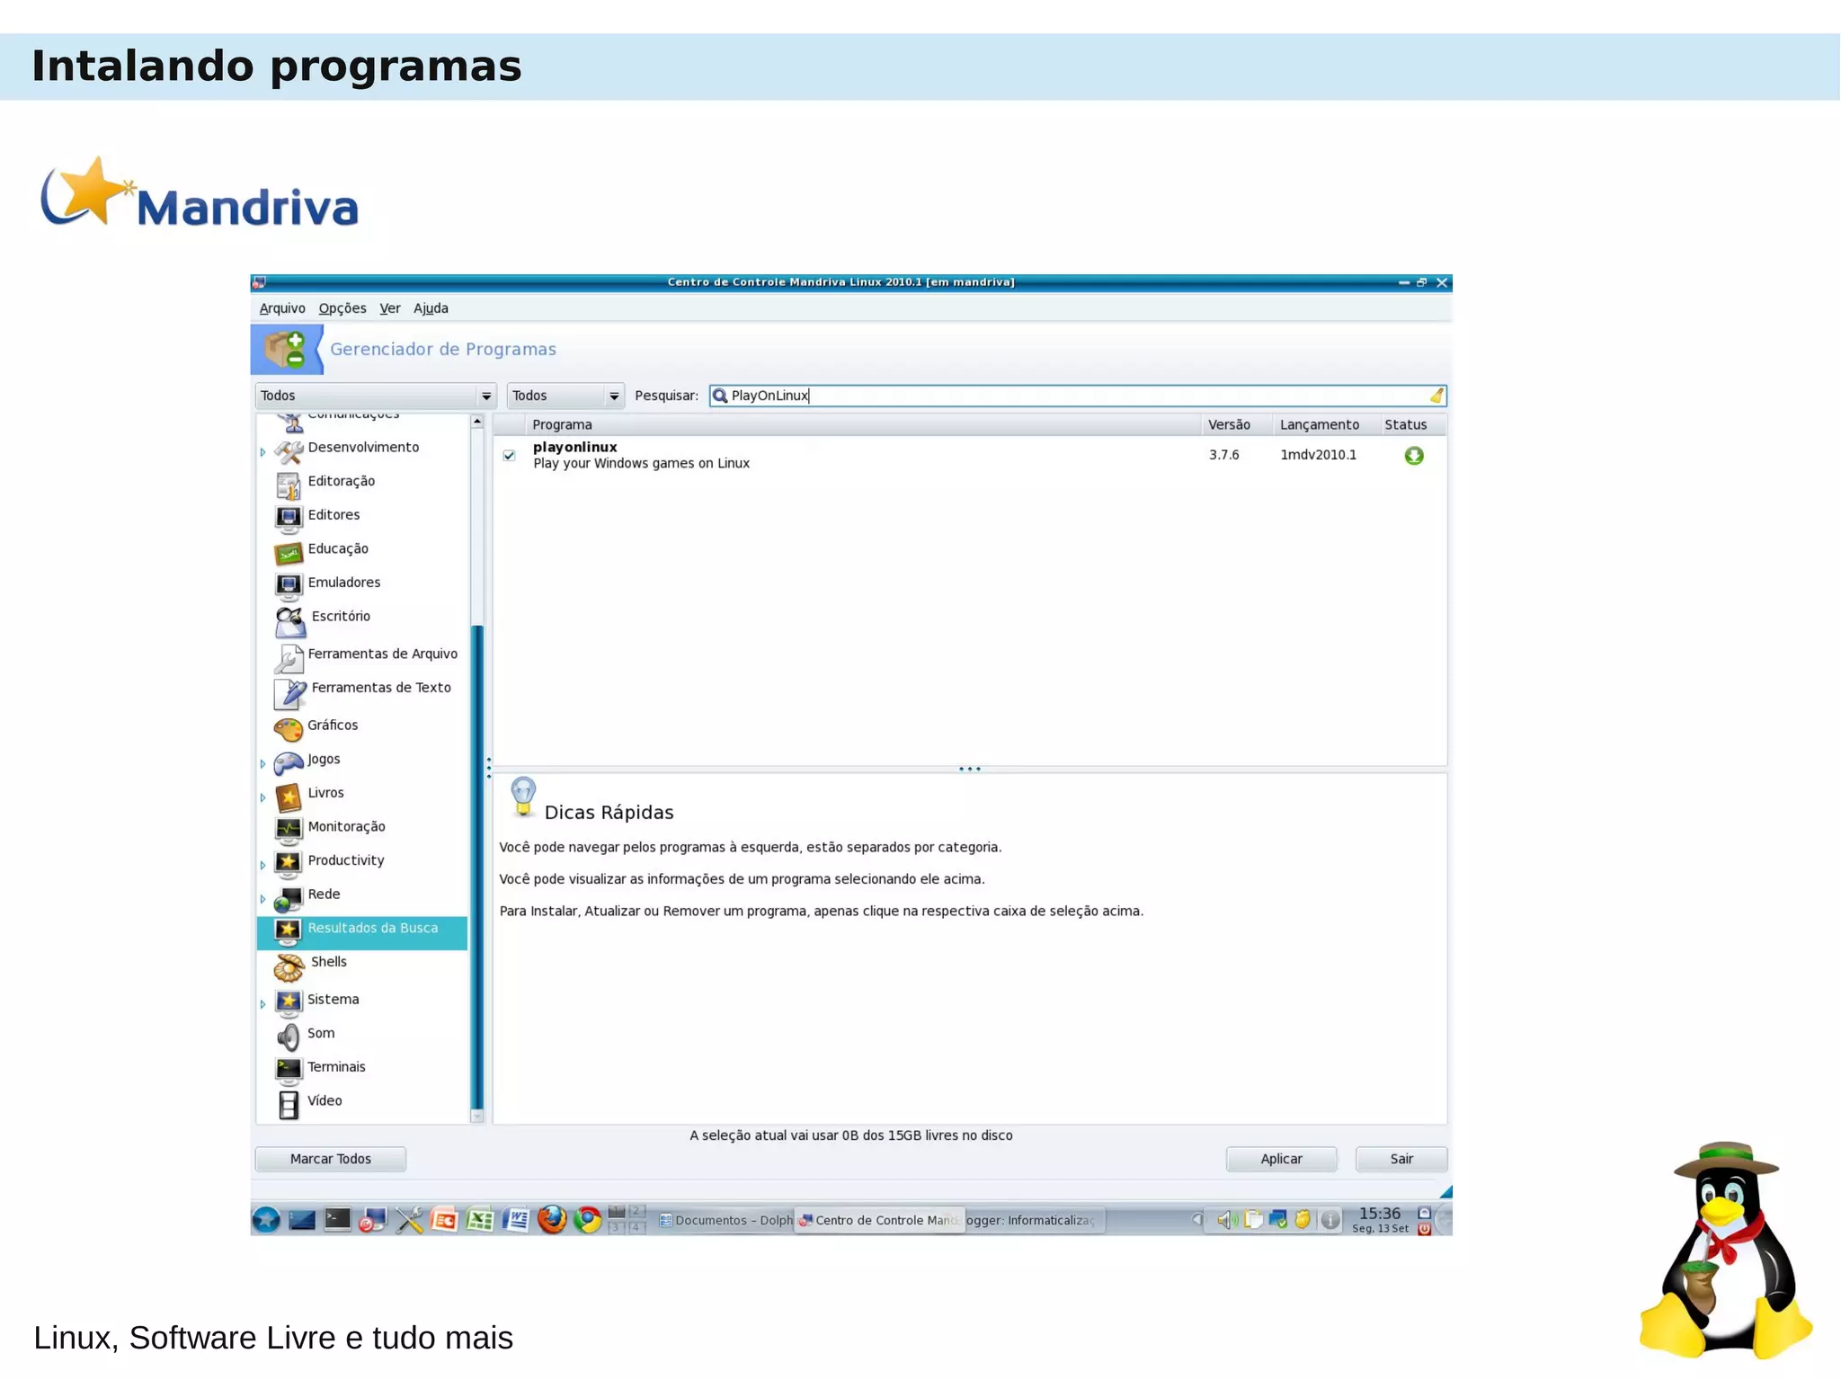Click the category list scrollbar thumb

[x=477, y=868]
